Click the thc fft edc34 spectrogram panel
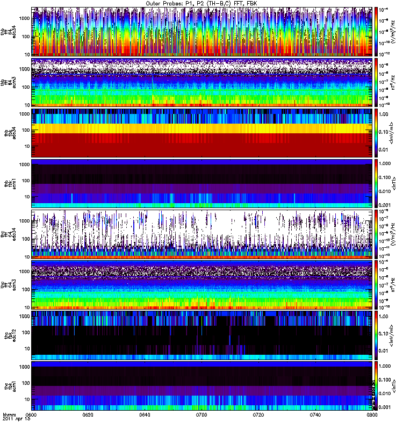This screenshot has width=403, height=430. (x=202, y=234)
